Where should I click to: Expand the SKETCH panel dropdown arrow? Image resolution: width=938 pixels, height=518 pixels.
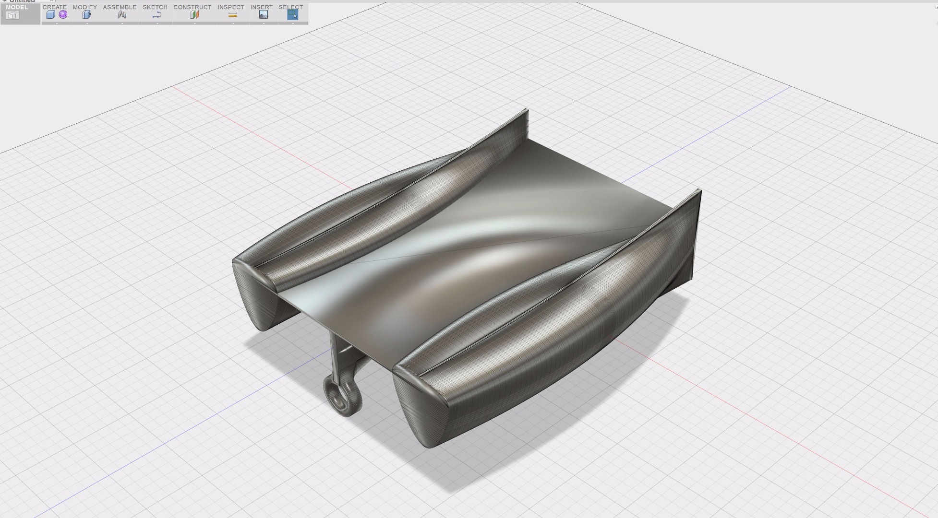pos(157,23)
